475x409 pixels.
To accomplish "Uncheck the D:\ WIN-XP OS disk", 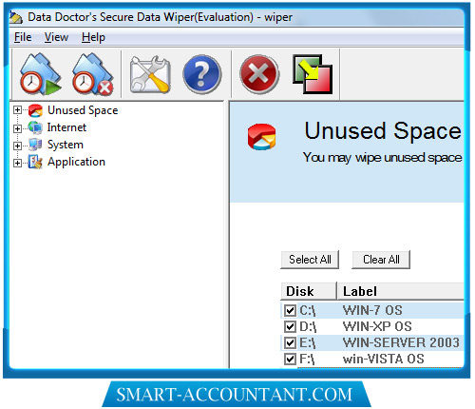I will pos(290,326).
